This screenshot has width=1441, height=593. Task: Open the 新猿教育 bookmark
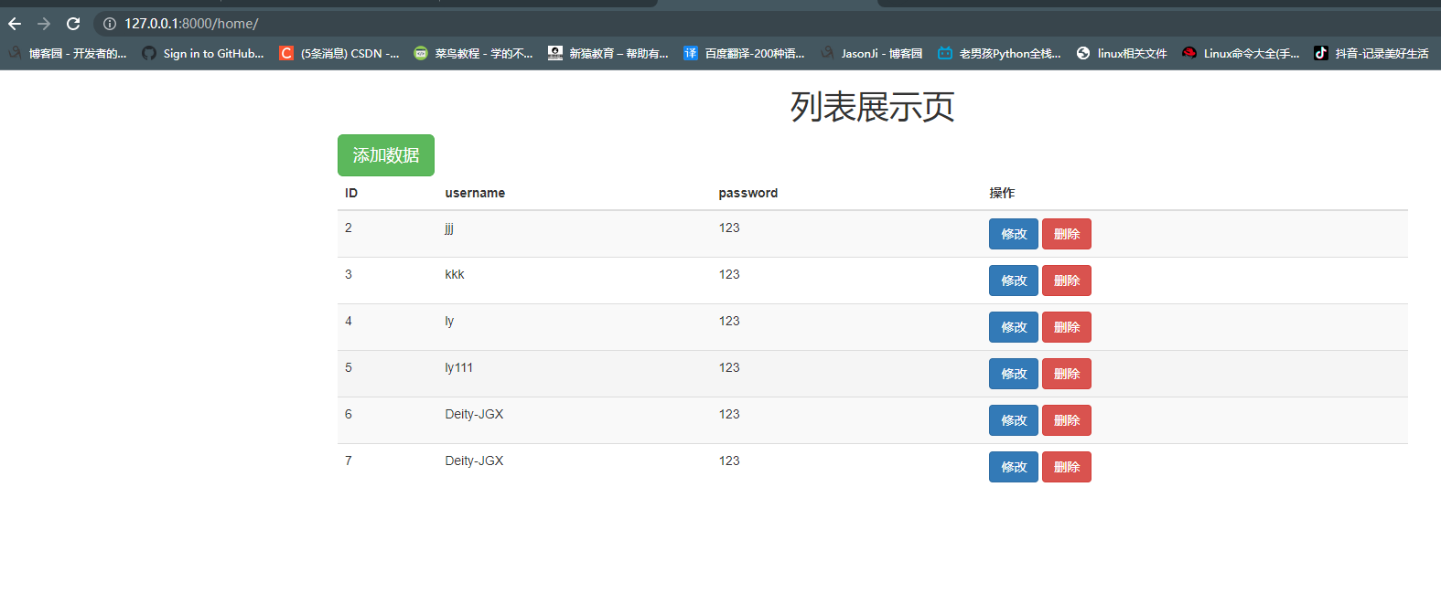coord(608,54)
